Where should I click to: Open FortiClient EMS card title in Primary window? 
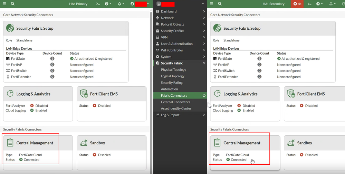[x=104, y=94]
